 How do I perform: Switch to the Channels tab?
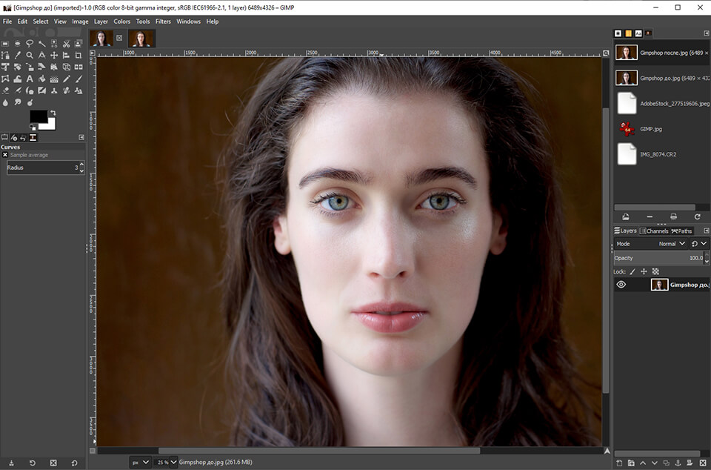tap(657, 231)
